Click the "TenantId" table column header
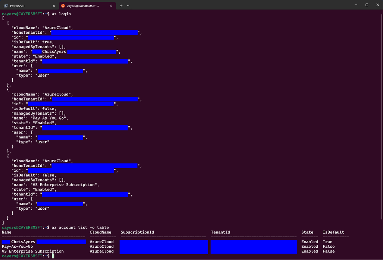Image resolution: width=383 pixels, height=260 pixels. click(x=220, y=232)
